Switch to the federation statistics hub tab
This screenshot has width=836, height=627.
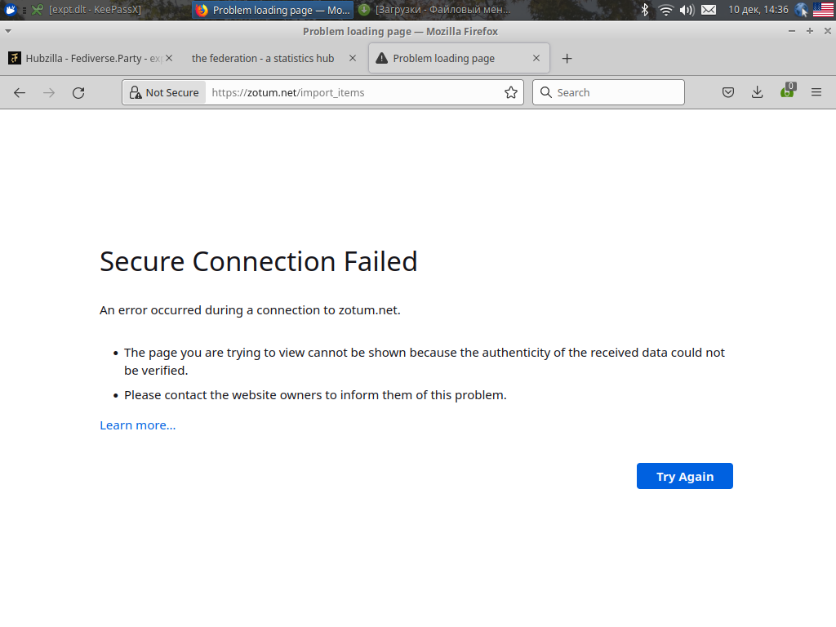coord(263,59)
